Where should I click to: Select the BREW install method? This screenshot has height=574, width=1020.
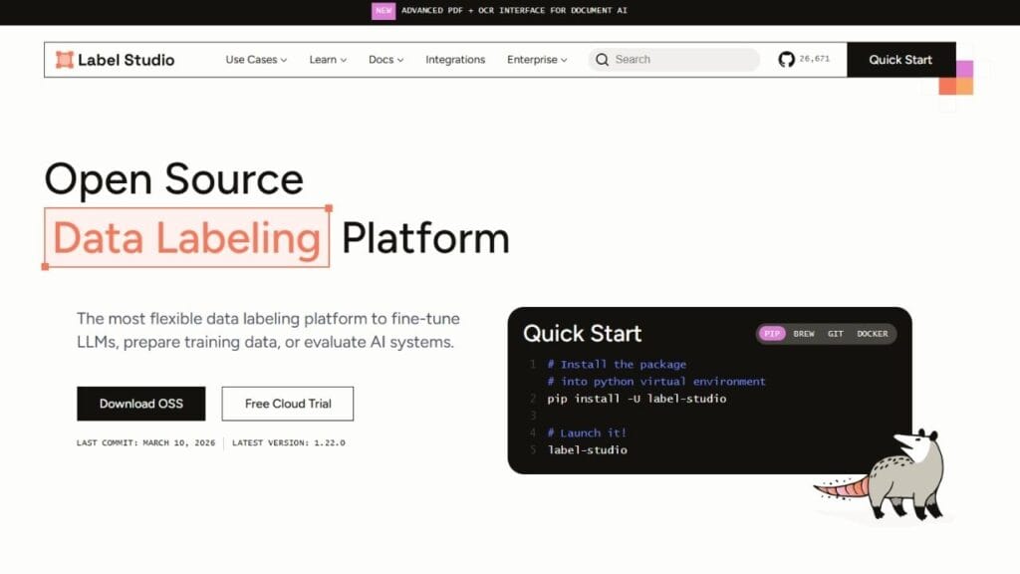point(804,334)
